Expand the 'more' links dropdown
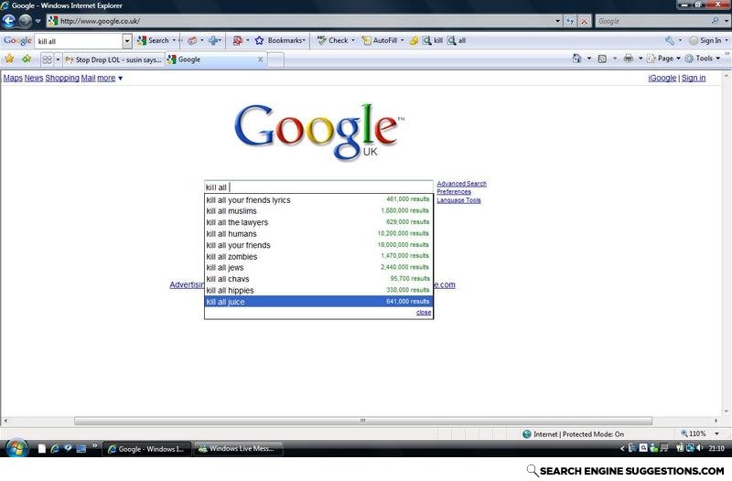This screenshot has height=481, width=732. coord(110,78)
